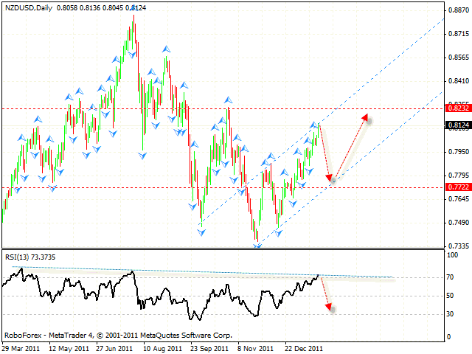The height and width of the screenshot is (354, 472).
Task: Select the red upward forecast arrowhead near 0.8232
Action: point(365,117)
